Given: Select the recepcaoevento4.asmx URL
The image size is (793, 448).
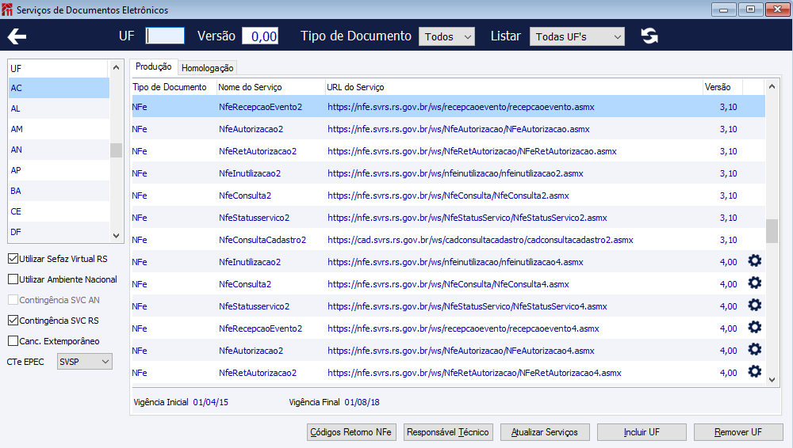Looking at the screenshot, I should pyautogui.click(x=463, y=328).
